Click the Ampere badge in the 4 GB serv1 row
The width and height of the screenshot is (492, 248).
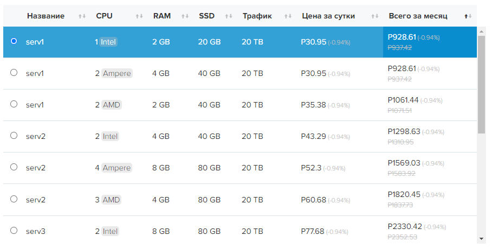click(x=116, y=73)
